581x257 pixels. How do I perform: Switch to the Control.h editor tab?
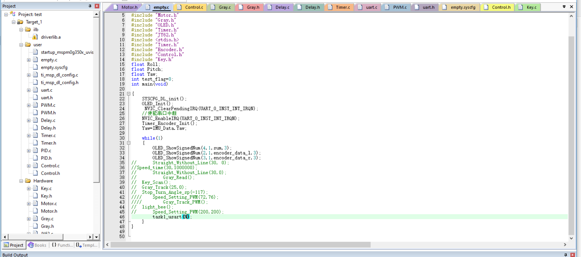[x=497, y=7]
